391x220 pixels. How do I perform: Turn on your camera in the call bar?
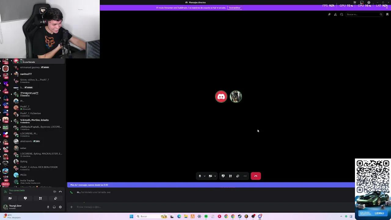pos(210,176)
